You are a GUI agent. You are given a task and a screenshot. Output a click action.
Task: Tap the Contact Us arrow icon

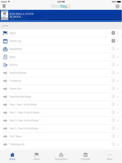(x=5, y=81)
